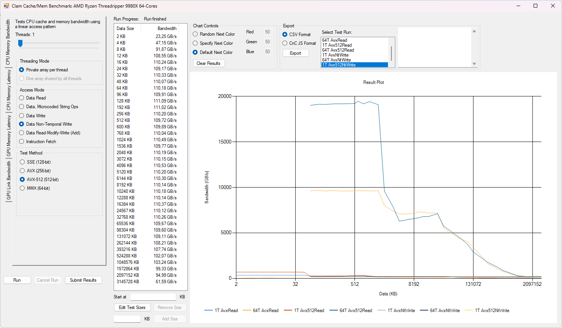The width and height of the screenshot is (562, 328).
Task: Select MMX (64-bit) test method
Action: pyautogui.click(x=35, y=188)
